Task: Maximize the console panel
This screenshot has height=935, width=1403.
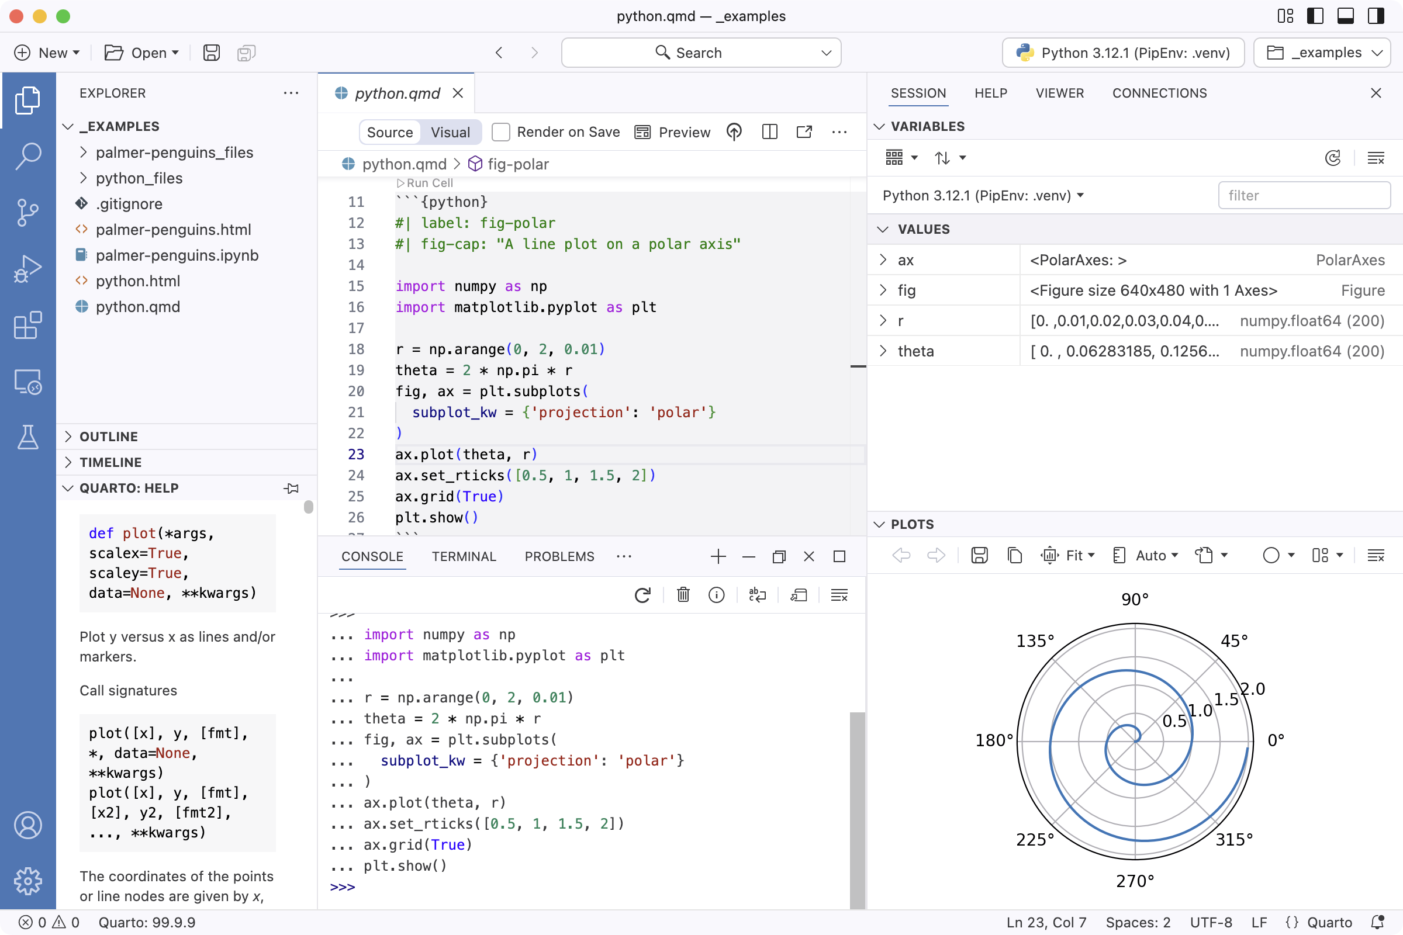Action: click(x=839, y=556)
